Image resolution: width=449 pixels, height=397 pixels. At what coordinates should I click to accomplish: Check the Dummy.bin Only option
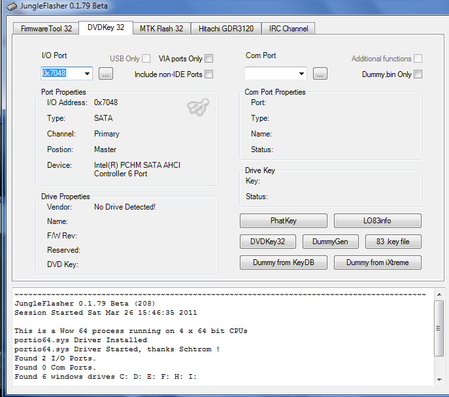click(x=418, y=74)
